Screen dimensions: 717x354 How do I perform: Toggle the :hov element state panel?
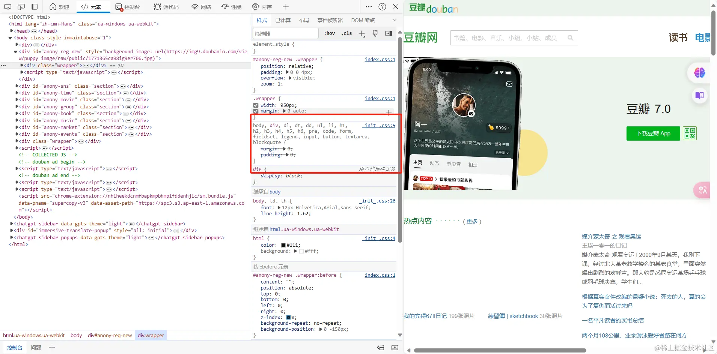click(330, 33)
